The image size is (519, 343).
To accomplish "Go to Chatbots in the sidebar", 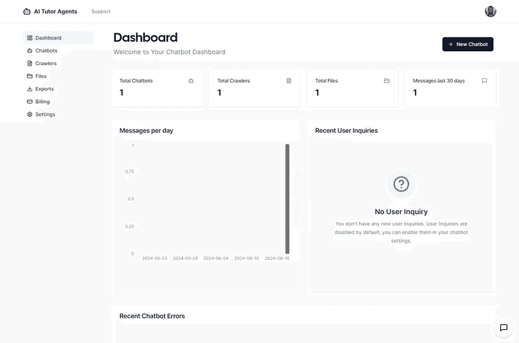I will (x=58, y=51).
